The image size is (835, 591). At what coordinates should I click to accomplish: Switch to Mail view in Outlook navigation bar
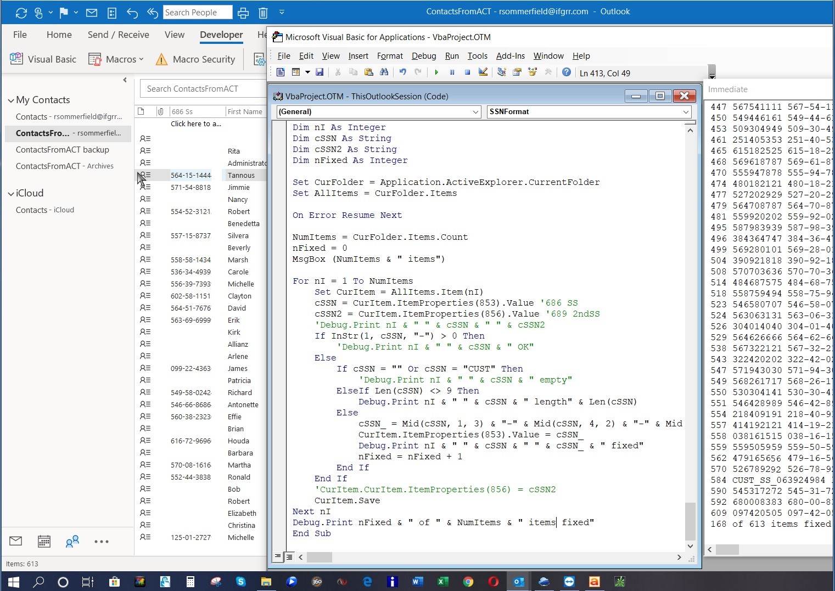pyautogui.click(x=16, y=542)
